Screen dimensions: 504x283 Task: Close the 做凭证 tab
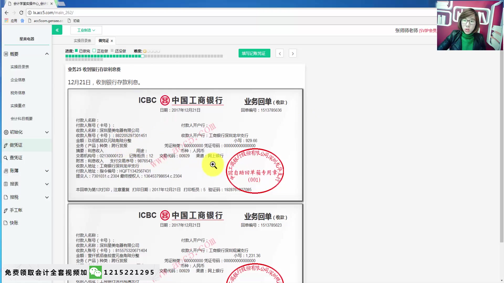pyautogui.click(x=112, y=41)
